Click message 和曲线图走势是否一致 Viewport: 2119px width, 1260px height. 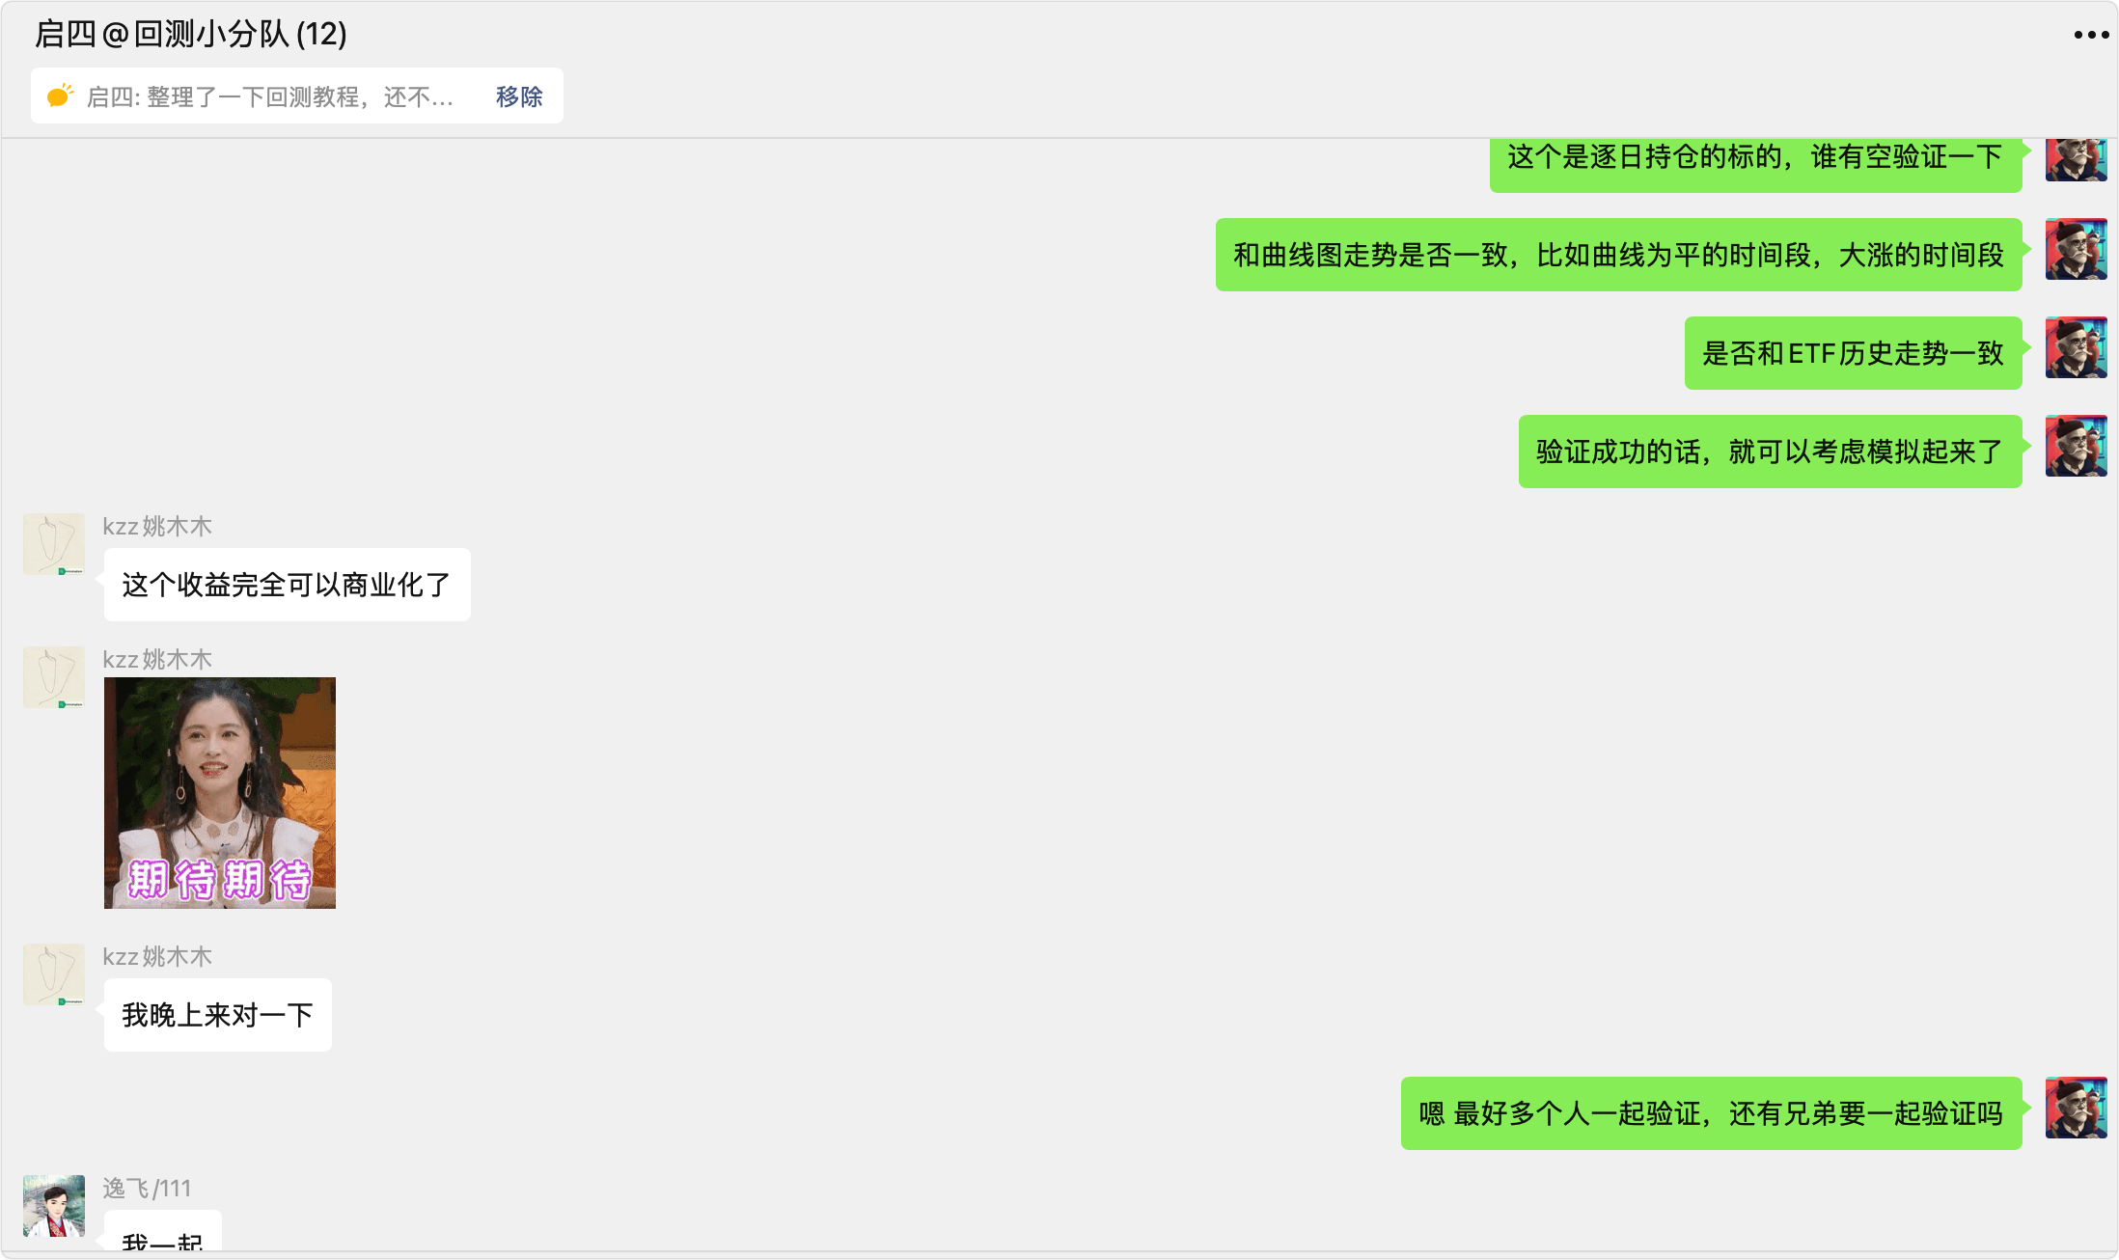pyautogui.click(x=1618, y=255)
